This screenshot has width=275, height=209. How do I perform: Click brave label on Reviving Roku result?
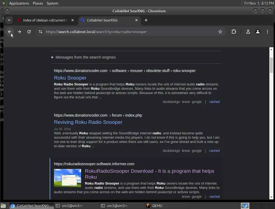[x=186, y=150]
